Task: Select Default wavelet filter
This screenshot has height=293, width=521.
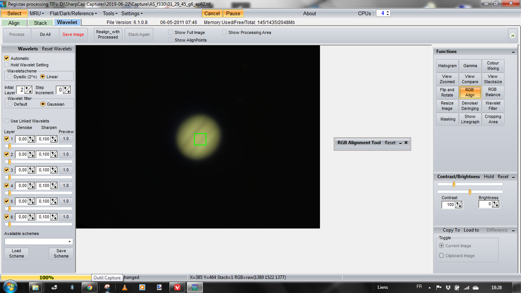Action: click(x=10, y=104)
